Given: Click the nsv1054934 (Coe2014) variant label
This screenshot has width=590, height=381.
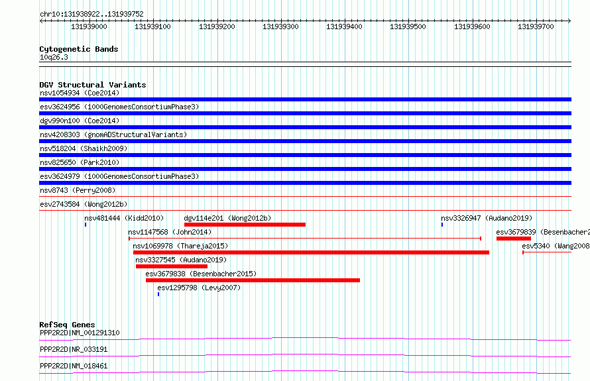Looking at the screenshot, I should click(x=80, y=93).
